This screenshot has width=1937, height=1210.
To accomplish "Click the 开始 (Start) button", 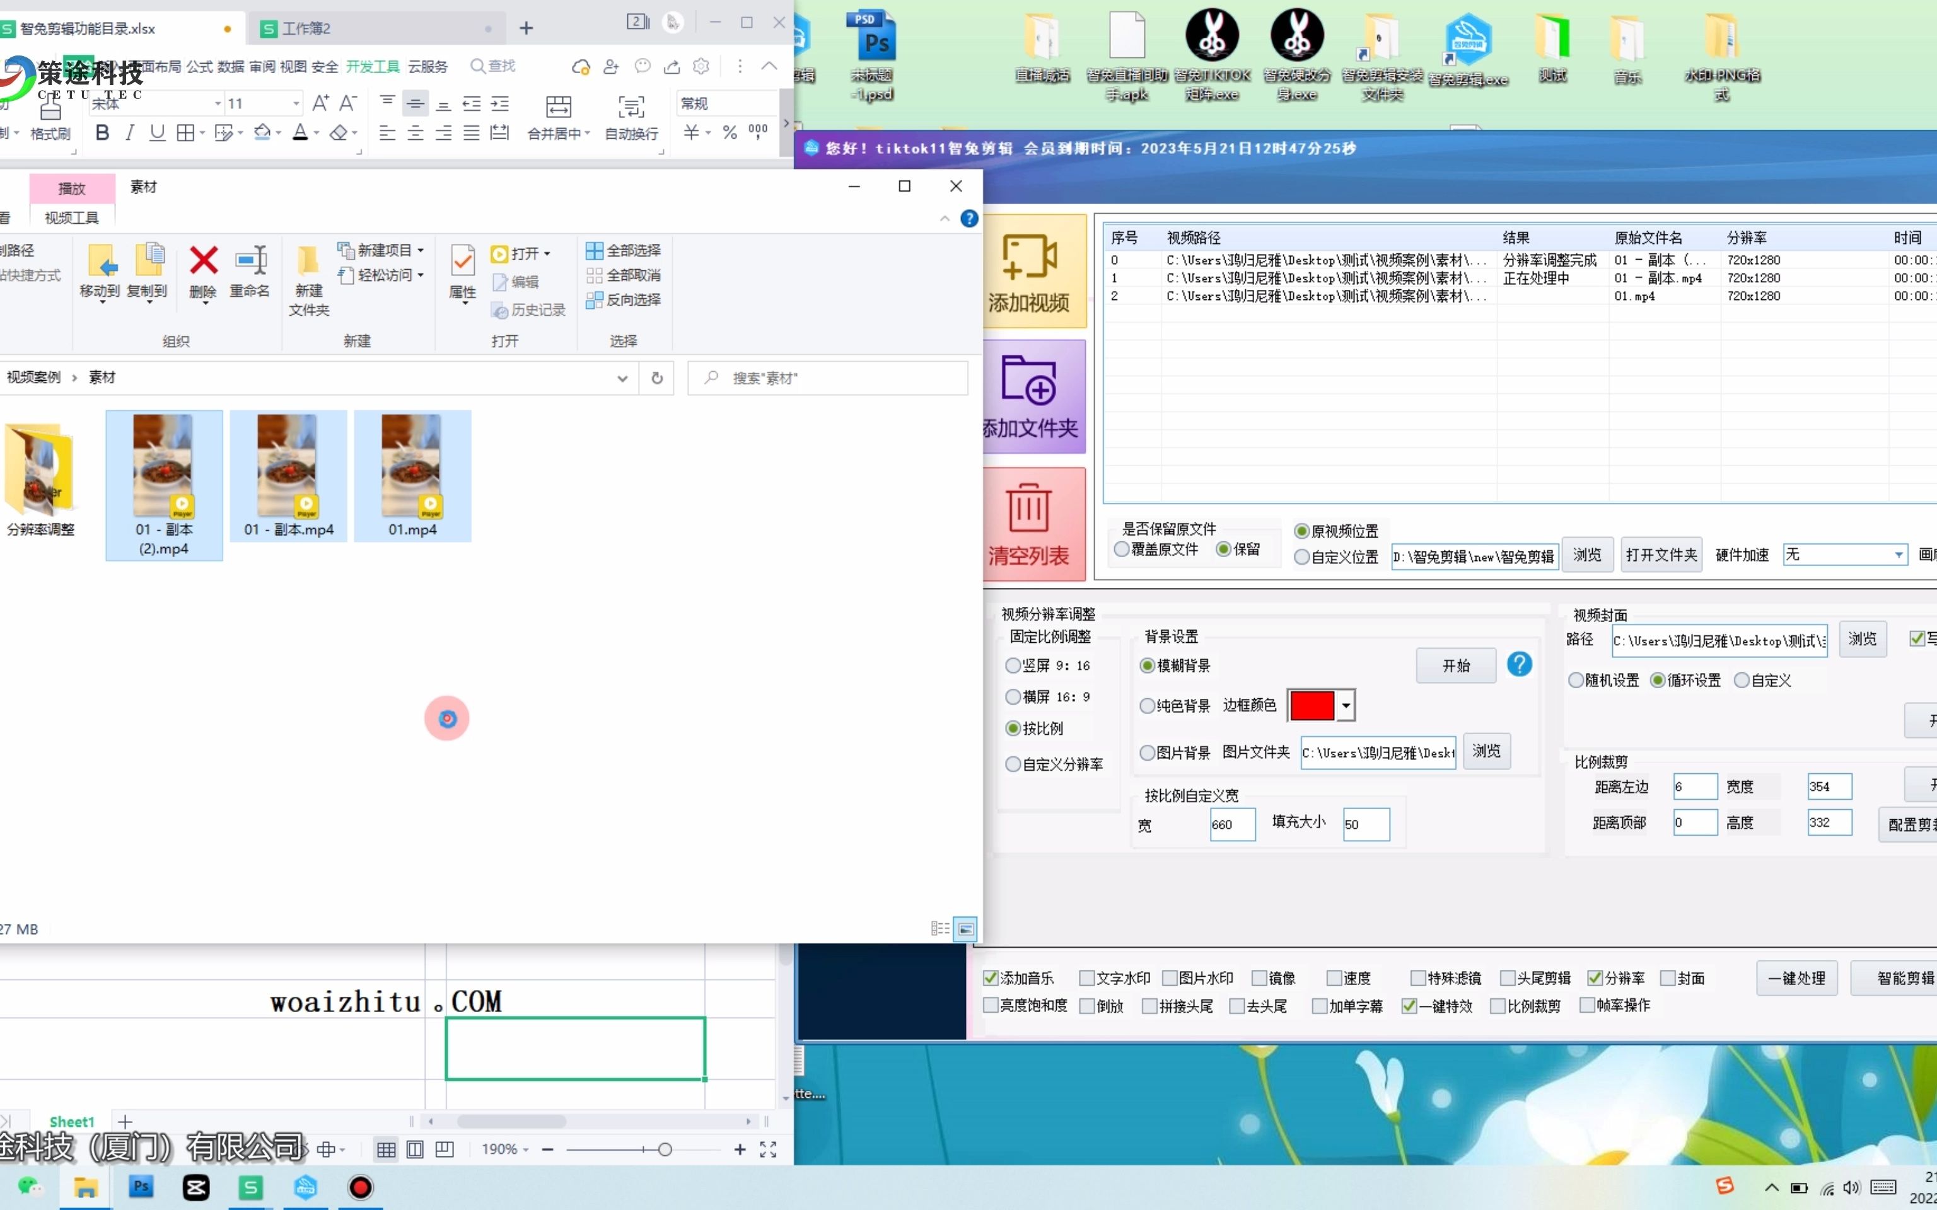I will tap(1455, 665).
